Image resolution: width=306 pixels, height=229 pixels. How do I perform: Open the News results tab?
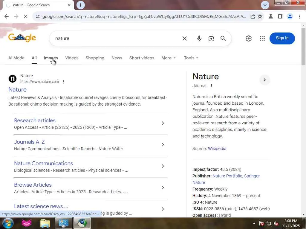click(117, 58)
